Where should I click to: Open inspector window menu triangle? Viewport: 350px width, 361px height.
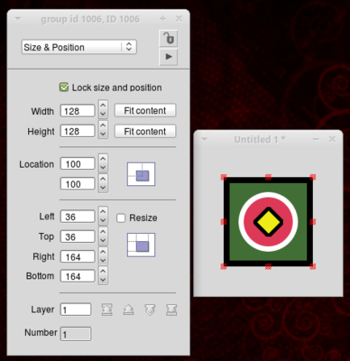click(x=18, y=19)
